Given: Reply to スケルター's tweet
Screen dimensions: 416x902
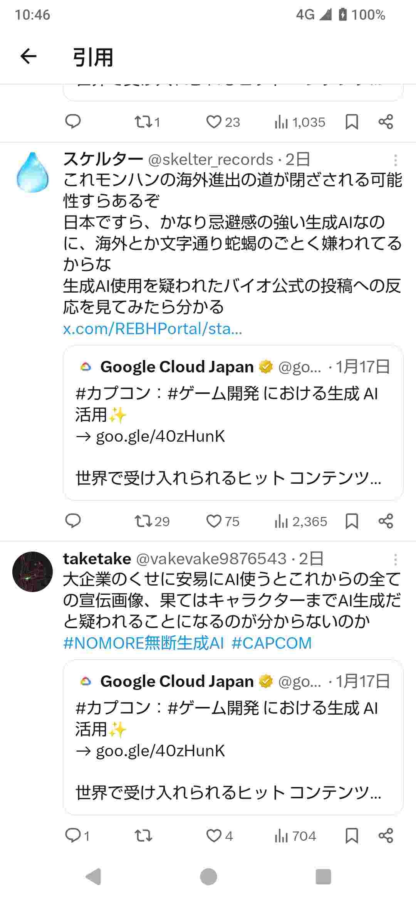Looking at the screenshot, I should (x=73, y=521).
